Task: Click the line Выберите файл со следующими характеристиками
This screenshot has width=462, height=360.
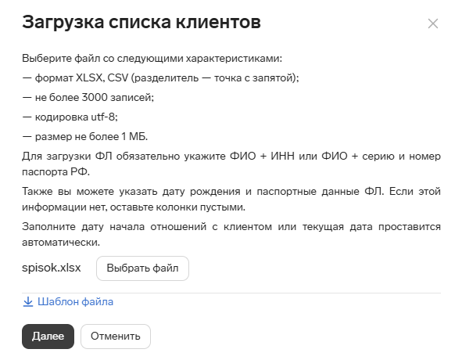Action: tap(152, 59)
